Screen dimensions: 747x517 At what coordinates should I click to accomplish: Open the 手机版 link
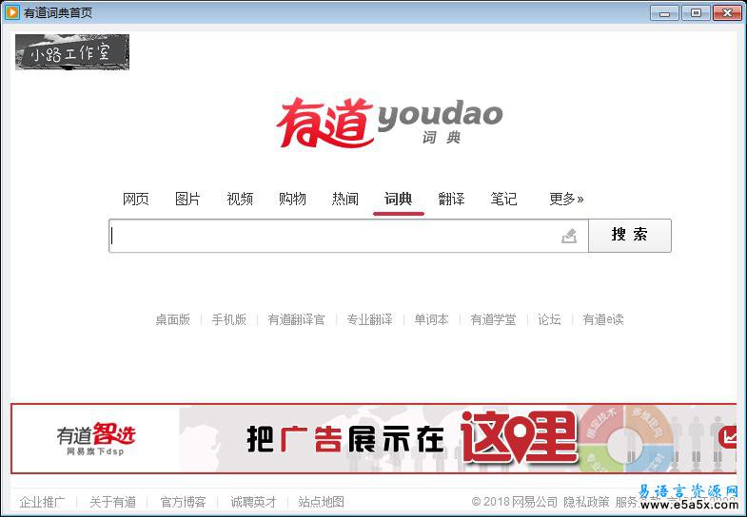(x=228, y=319)
